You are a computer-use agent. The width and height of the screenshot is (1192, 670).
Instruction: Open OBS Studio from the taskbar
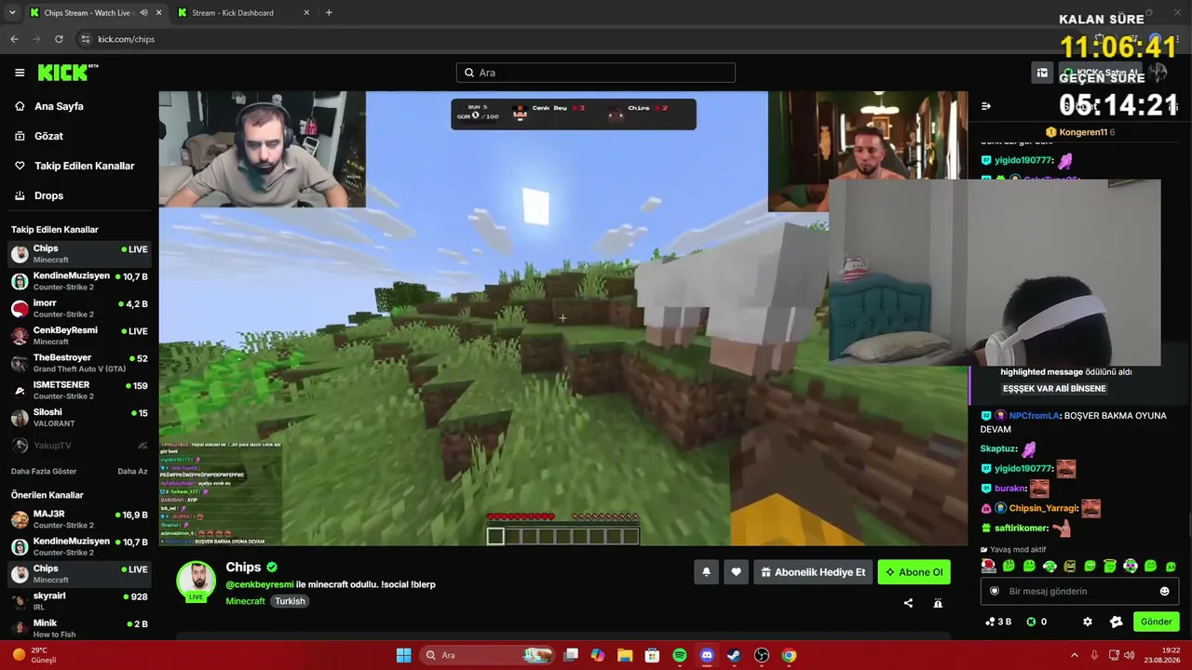tap(762, 655)
